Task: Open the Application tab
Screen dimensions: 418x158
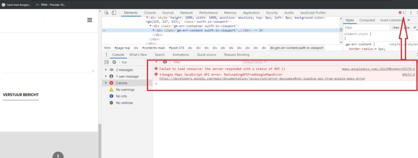Action: pyautogui.click(x=251, y=13)
